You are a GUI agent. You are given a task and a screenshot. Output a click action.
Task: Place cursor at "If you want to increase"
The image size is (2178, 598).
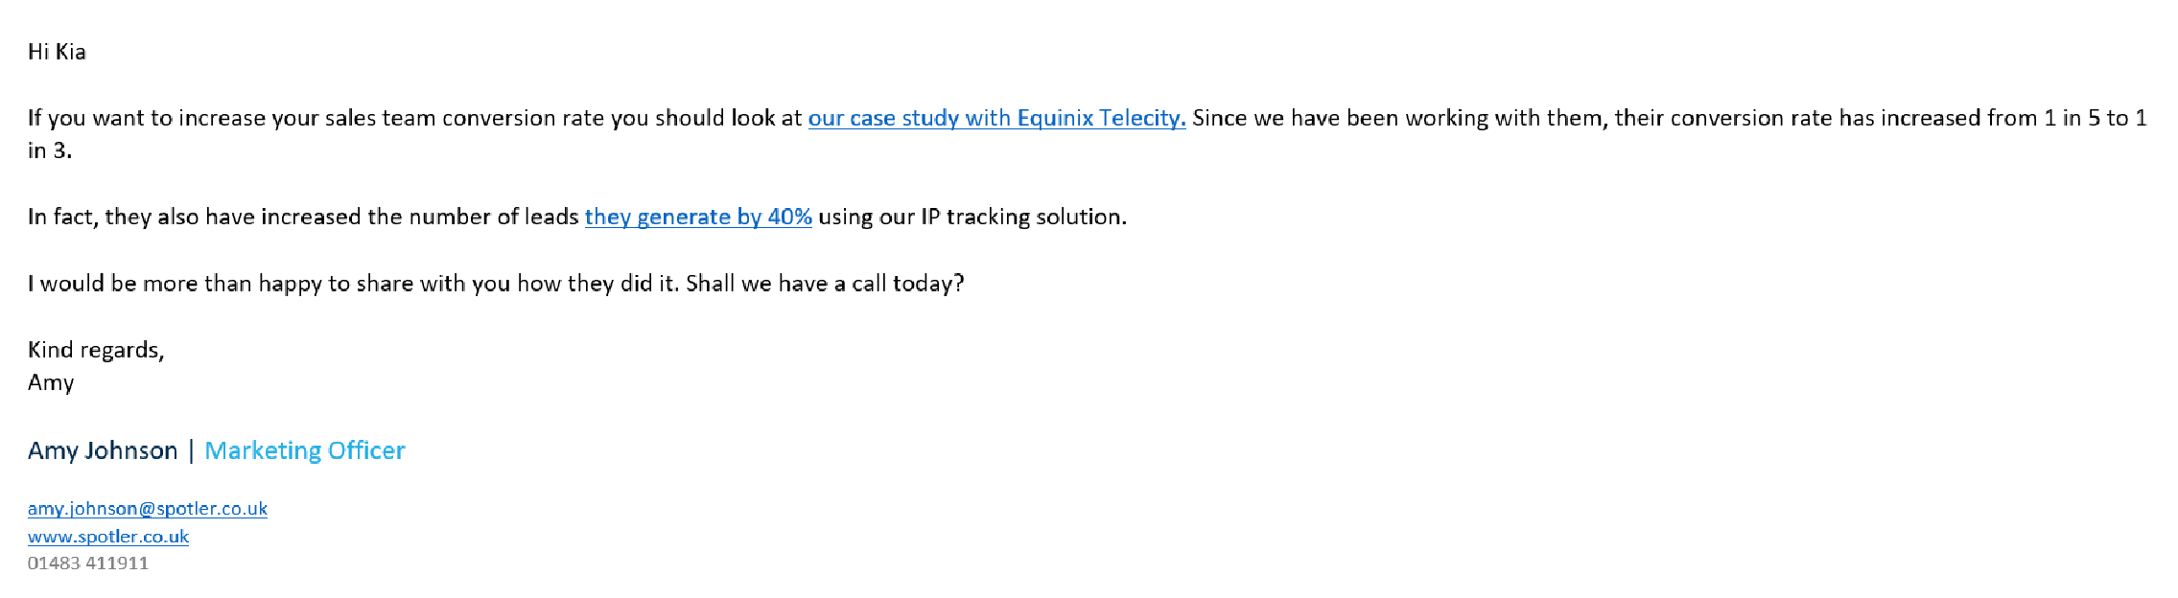click(x=134, y=118)
